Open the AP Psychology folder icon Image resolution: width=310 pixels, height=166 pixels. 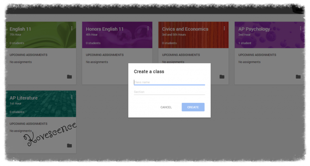point(298,77)
